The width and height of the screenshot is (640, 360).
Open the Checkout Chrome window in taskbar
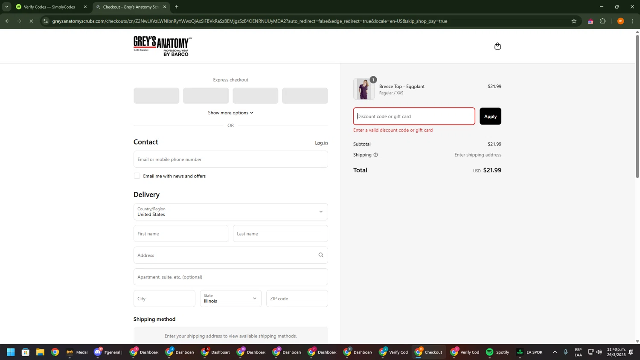tap(429, 352)
